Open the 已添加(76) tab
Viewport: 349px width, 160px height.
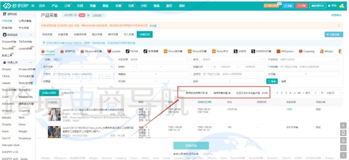tap(67, 93)
